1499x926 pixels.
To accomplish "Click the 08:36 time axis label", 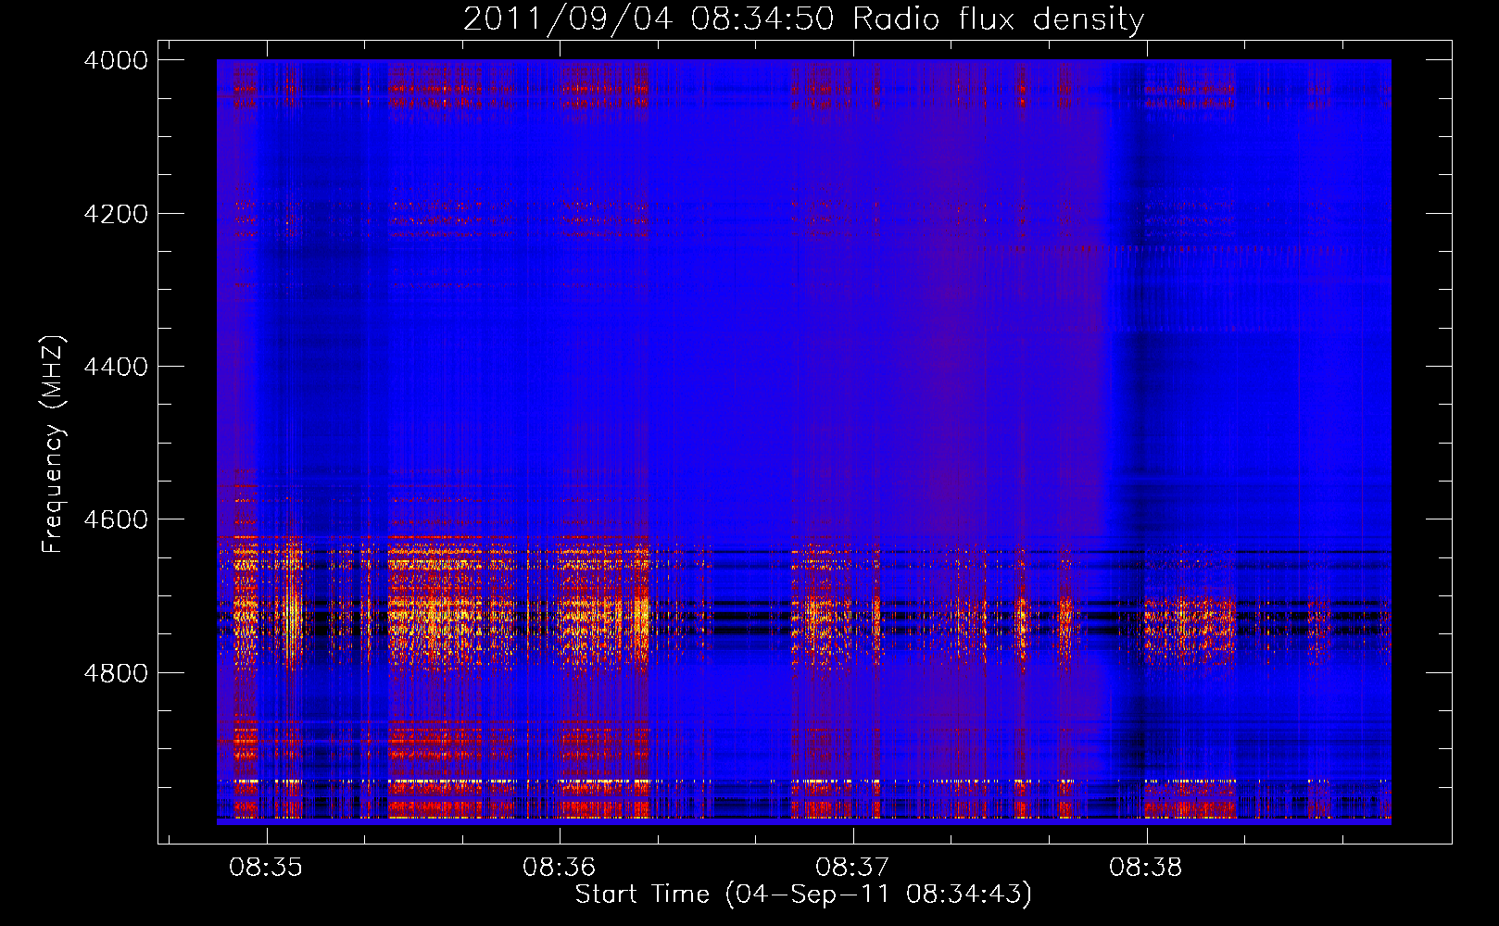I will [x=559, y=868].
